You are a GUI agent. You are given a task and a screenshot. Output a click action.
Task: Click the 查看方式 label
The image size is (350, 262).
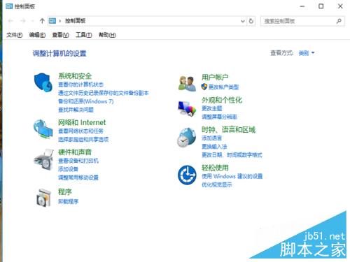coord(282,53)
